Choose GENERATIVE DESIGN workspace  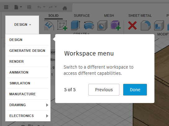pos(28,51)
